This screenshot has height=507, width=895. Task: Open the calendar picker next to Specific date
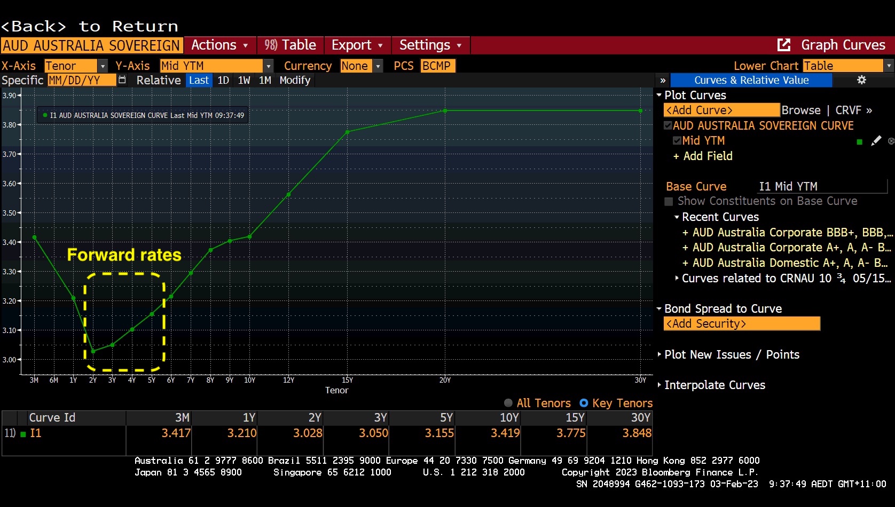(x=122, y=80)
